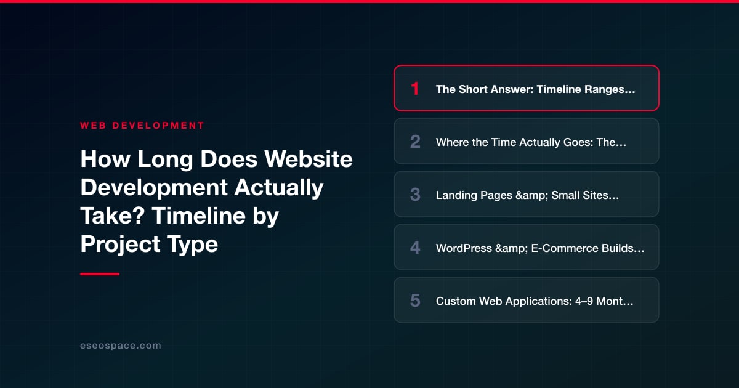The height and width of the screenshot is (388, 739).
Task: Click the number 5 beside 'Custom Web Applications'
Action: [x=415, y=301]
